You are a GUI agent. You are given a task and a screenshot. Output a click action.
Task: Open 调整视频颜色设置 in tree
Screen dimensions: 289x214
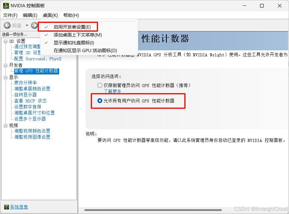point(32,131)
